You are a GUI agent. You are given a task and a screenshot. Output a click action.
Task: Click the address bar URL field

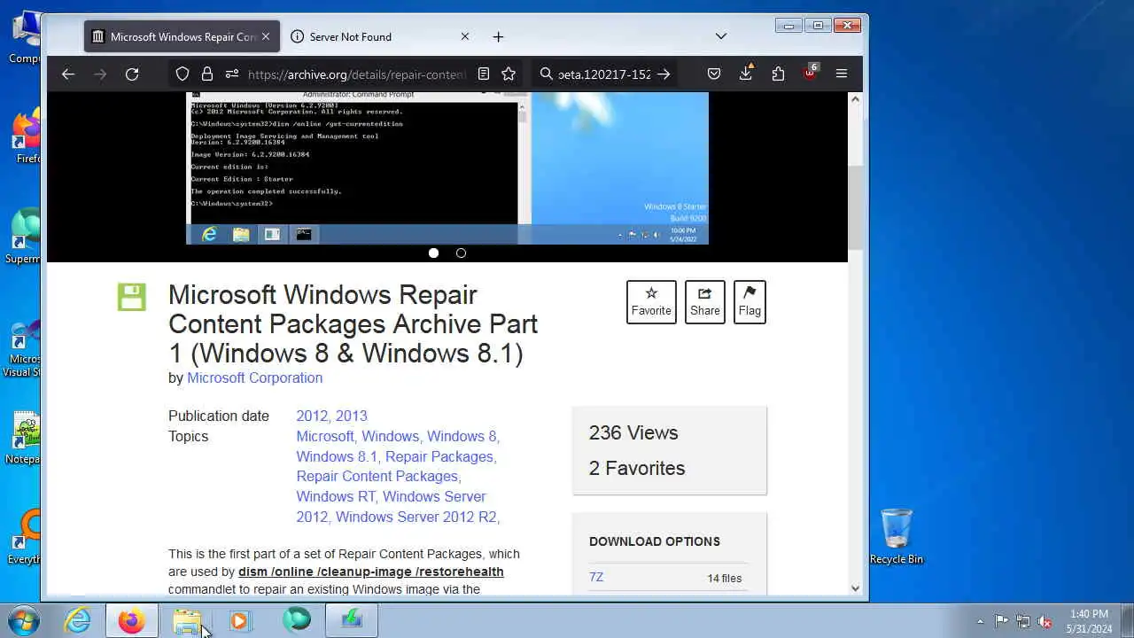tap(356, 74)
